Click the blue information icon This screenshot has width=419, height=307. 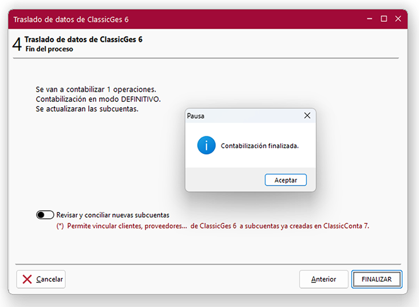(206, 145)
